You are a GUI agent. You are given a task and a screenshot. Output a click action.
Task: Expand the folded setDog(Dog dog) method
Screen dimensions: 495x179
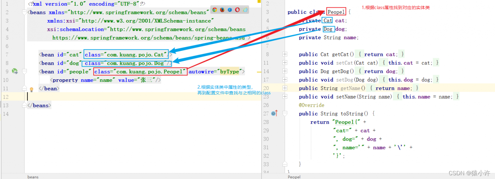pos(285,80)
